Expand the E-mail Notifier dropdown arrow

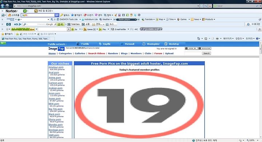point(128,29)
